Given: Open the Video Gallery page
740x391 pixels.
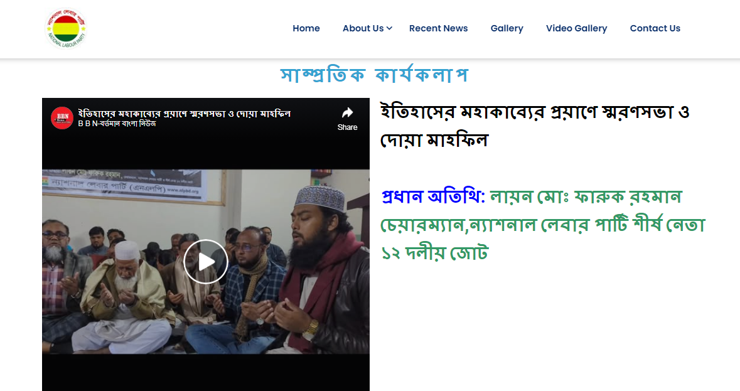Looking at the screenshot, I should (576, 28).
